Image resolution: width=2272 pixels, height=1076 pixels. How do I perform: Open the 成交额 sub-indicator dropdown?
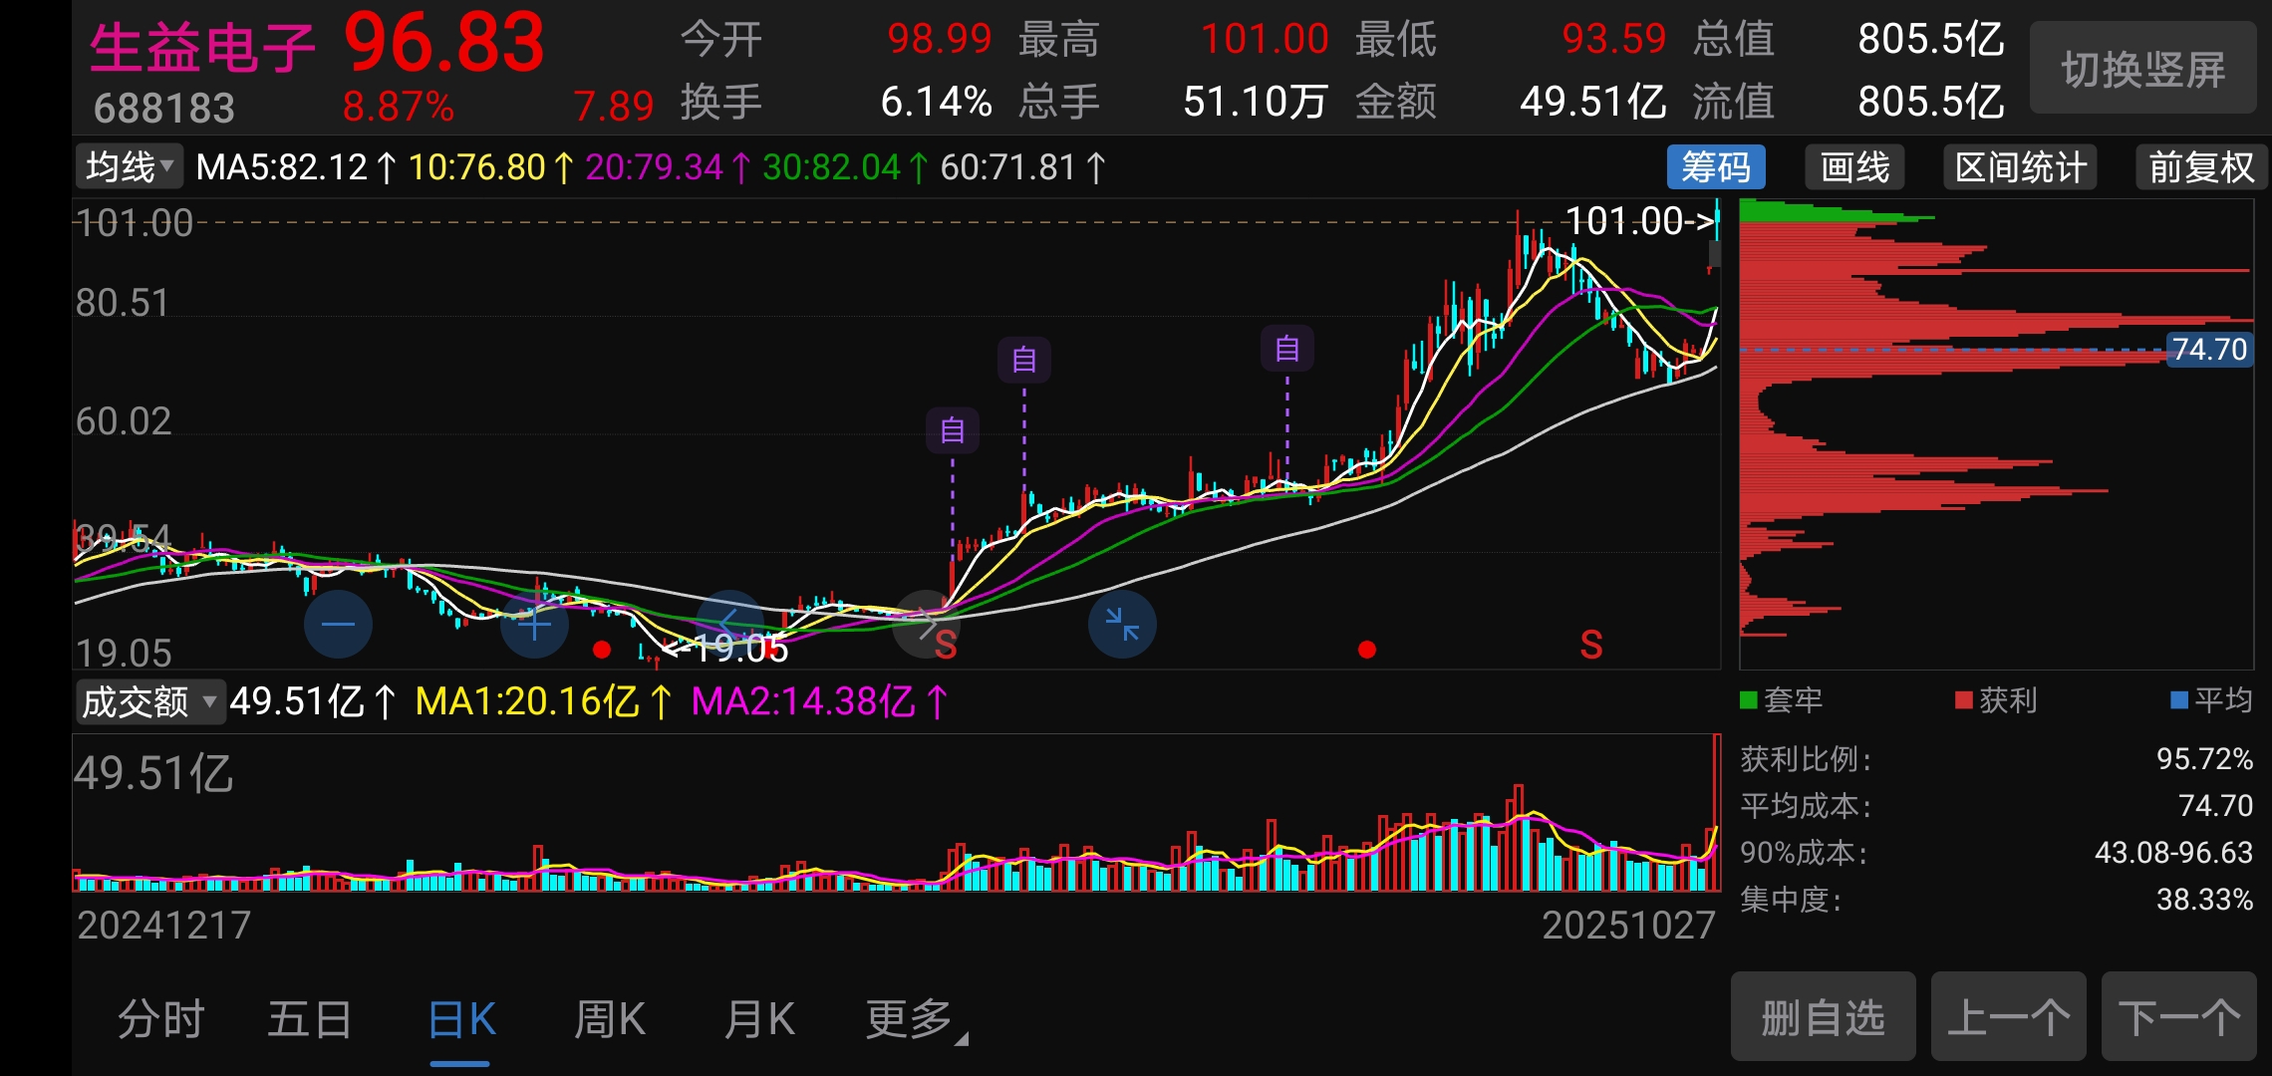pos(149,701)
